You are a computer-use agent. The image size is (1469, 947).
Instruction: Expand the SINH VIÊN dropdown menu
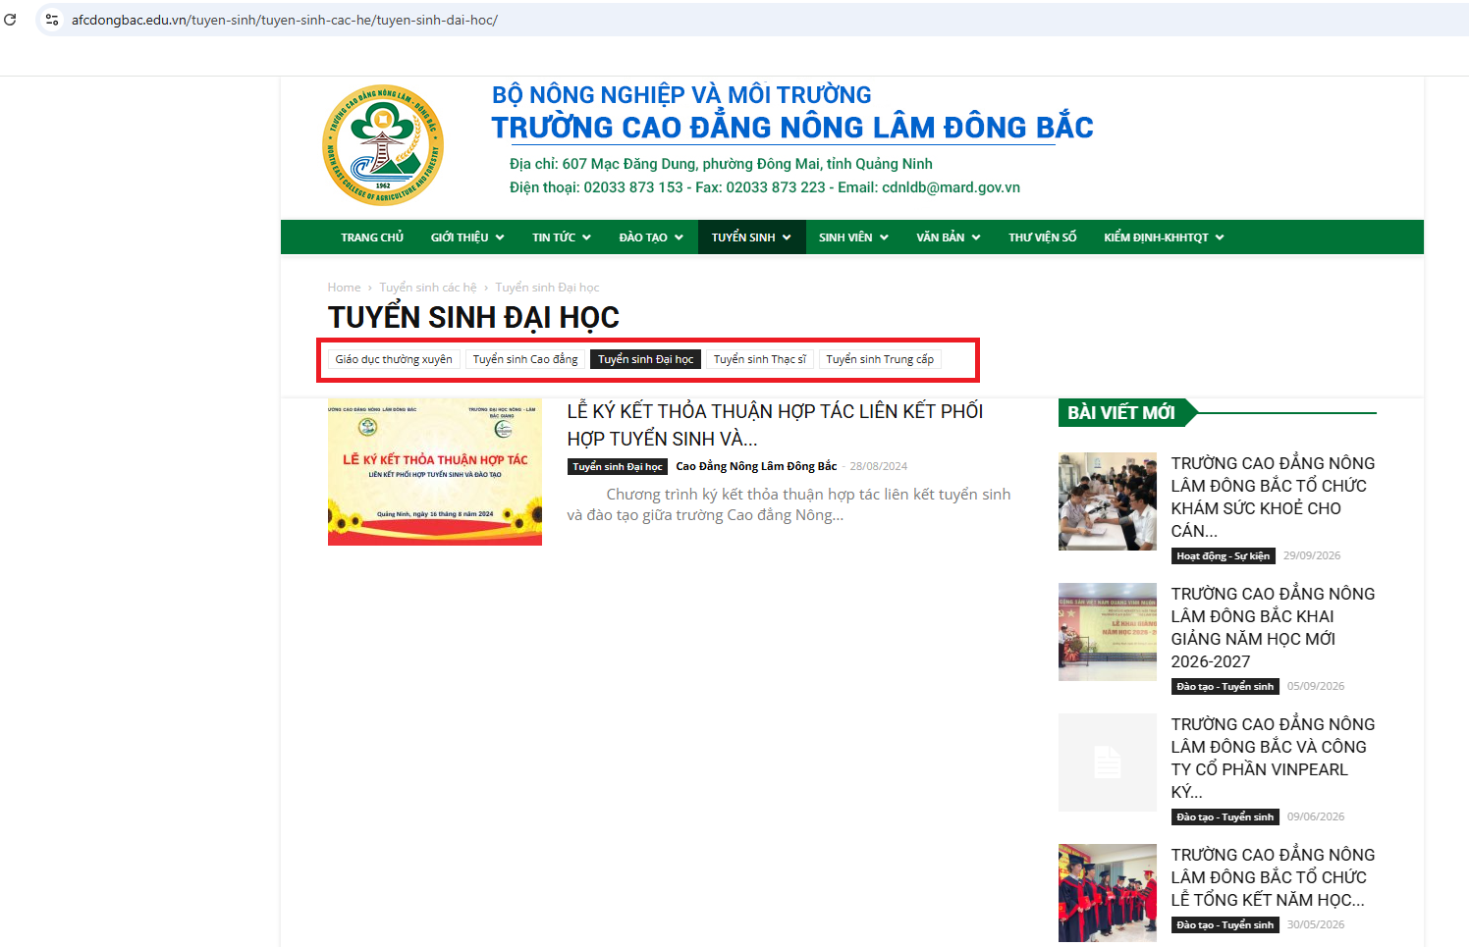(x=853, y=237)
